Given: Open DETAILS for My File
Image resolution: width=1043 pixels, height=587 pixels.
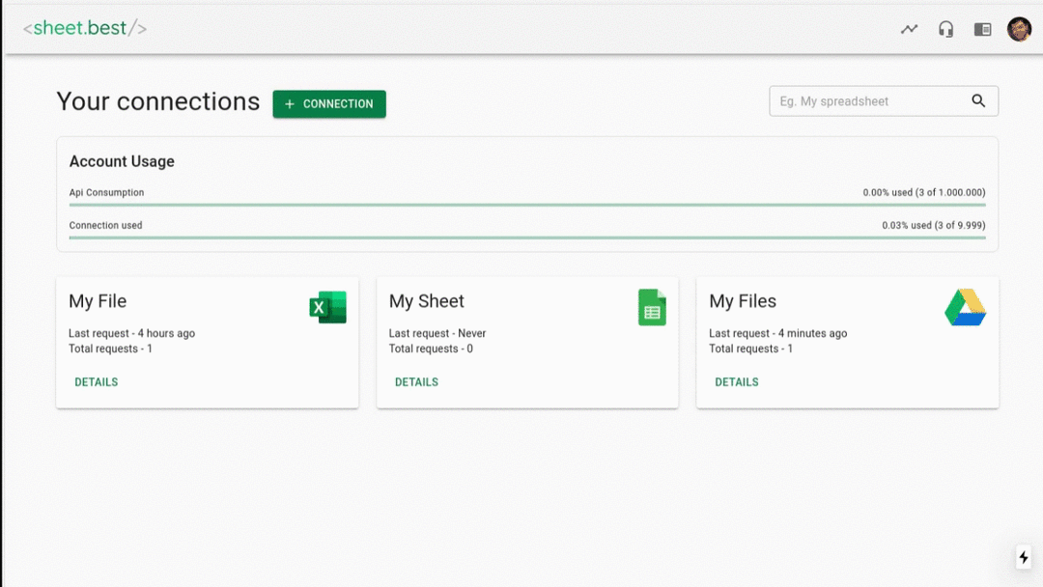Looking at the screenshot, I should click(x=97, y=382).
